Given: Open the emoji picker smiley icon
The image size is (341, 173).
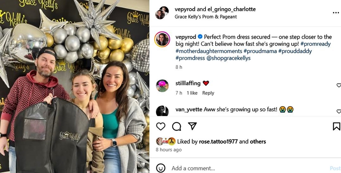Looking at the screenshot, I should 161,168.
